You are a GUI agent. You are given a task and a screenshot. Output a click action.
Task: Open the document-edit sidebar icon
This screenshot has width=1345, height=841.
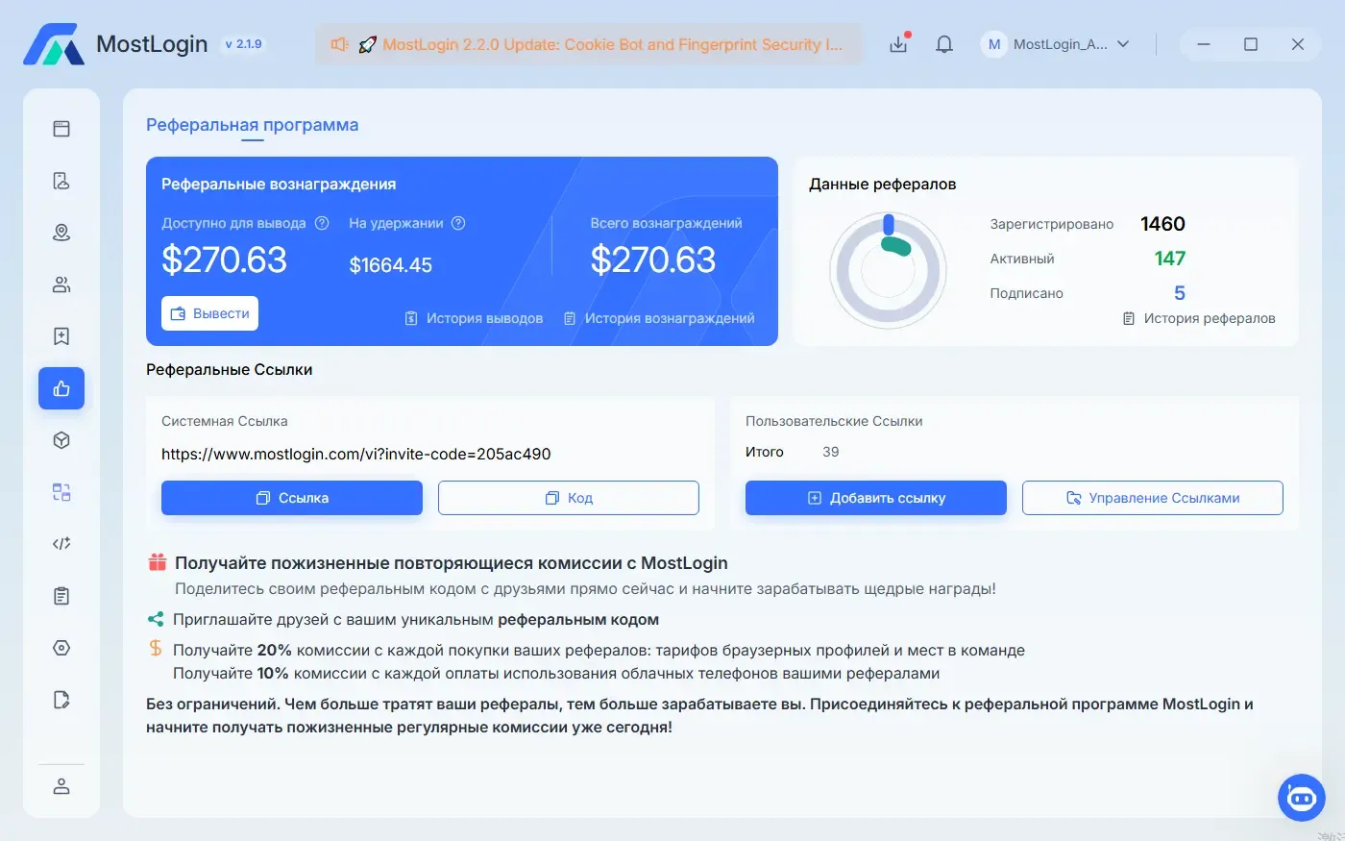pyautogui.click(x=61, y=700)
